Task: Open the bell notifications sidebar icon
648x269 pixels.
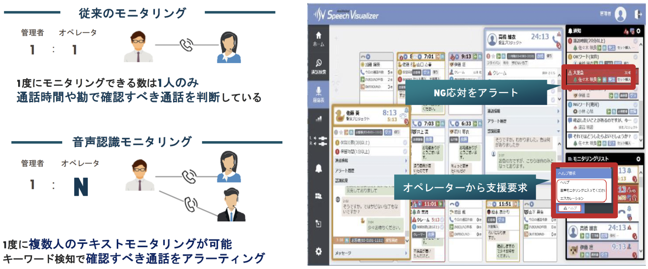Action: (x=319, y=168)
